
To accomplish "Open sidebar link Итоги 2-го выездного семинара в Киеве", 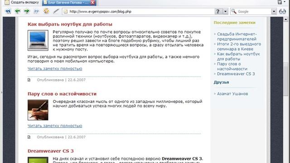I will [239, 47].
